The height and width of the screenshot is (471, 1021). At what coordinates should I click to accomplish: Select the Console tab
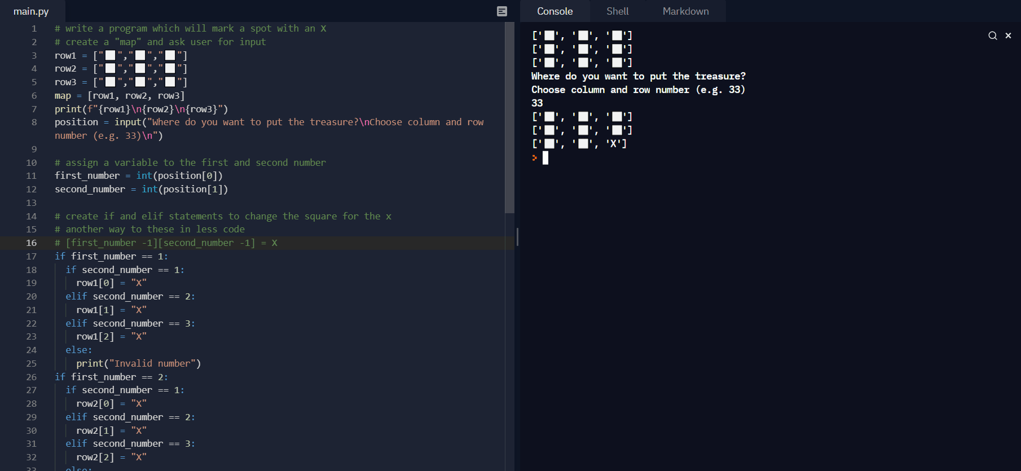click(x=554, y=11)
